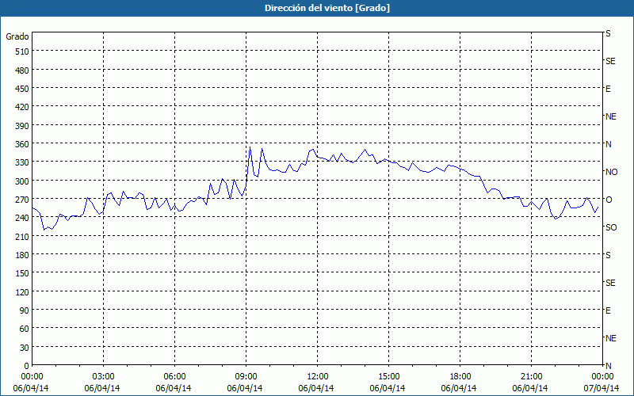This screenshot has height=396, width=634.
Task: Click the 360 degree axis label
Action: [23, 144]
